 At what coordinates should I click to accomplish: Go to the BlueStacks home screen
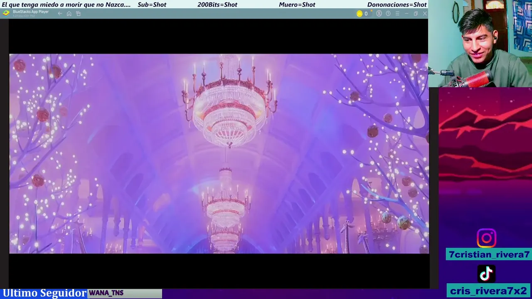pyautogui.click(x=69, y=14)
